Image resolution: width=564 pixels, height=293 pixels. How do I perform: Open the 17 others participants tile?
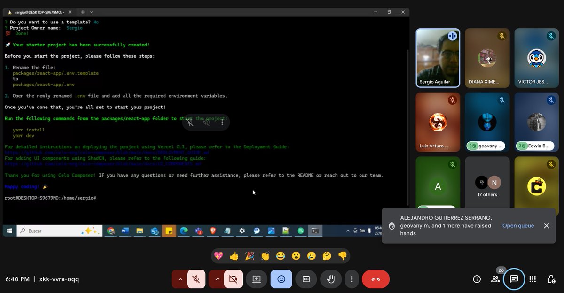[487, 183]
